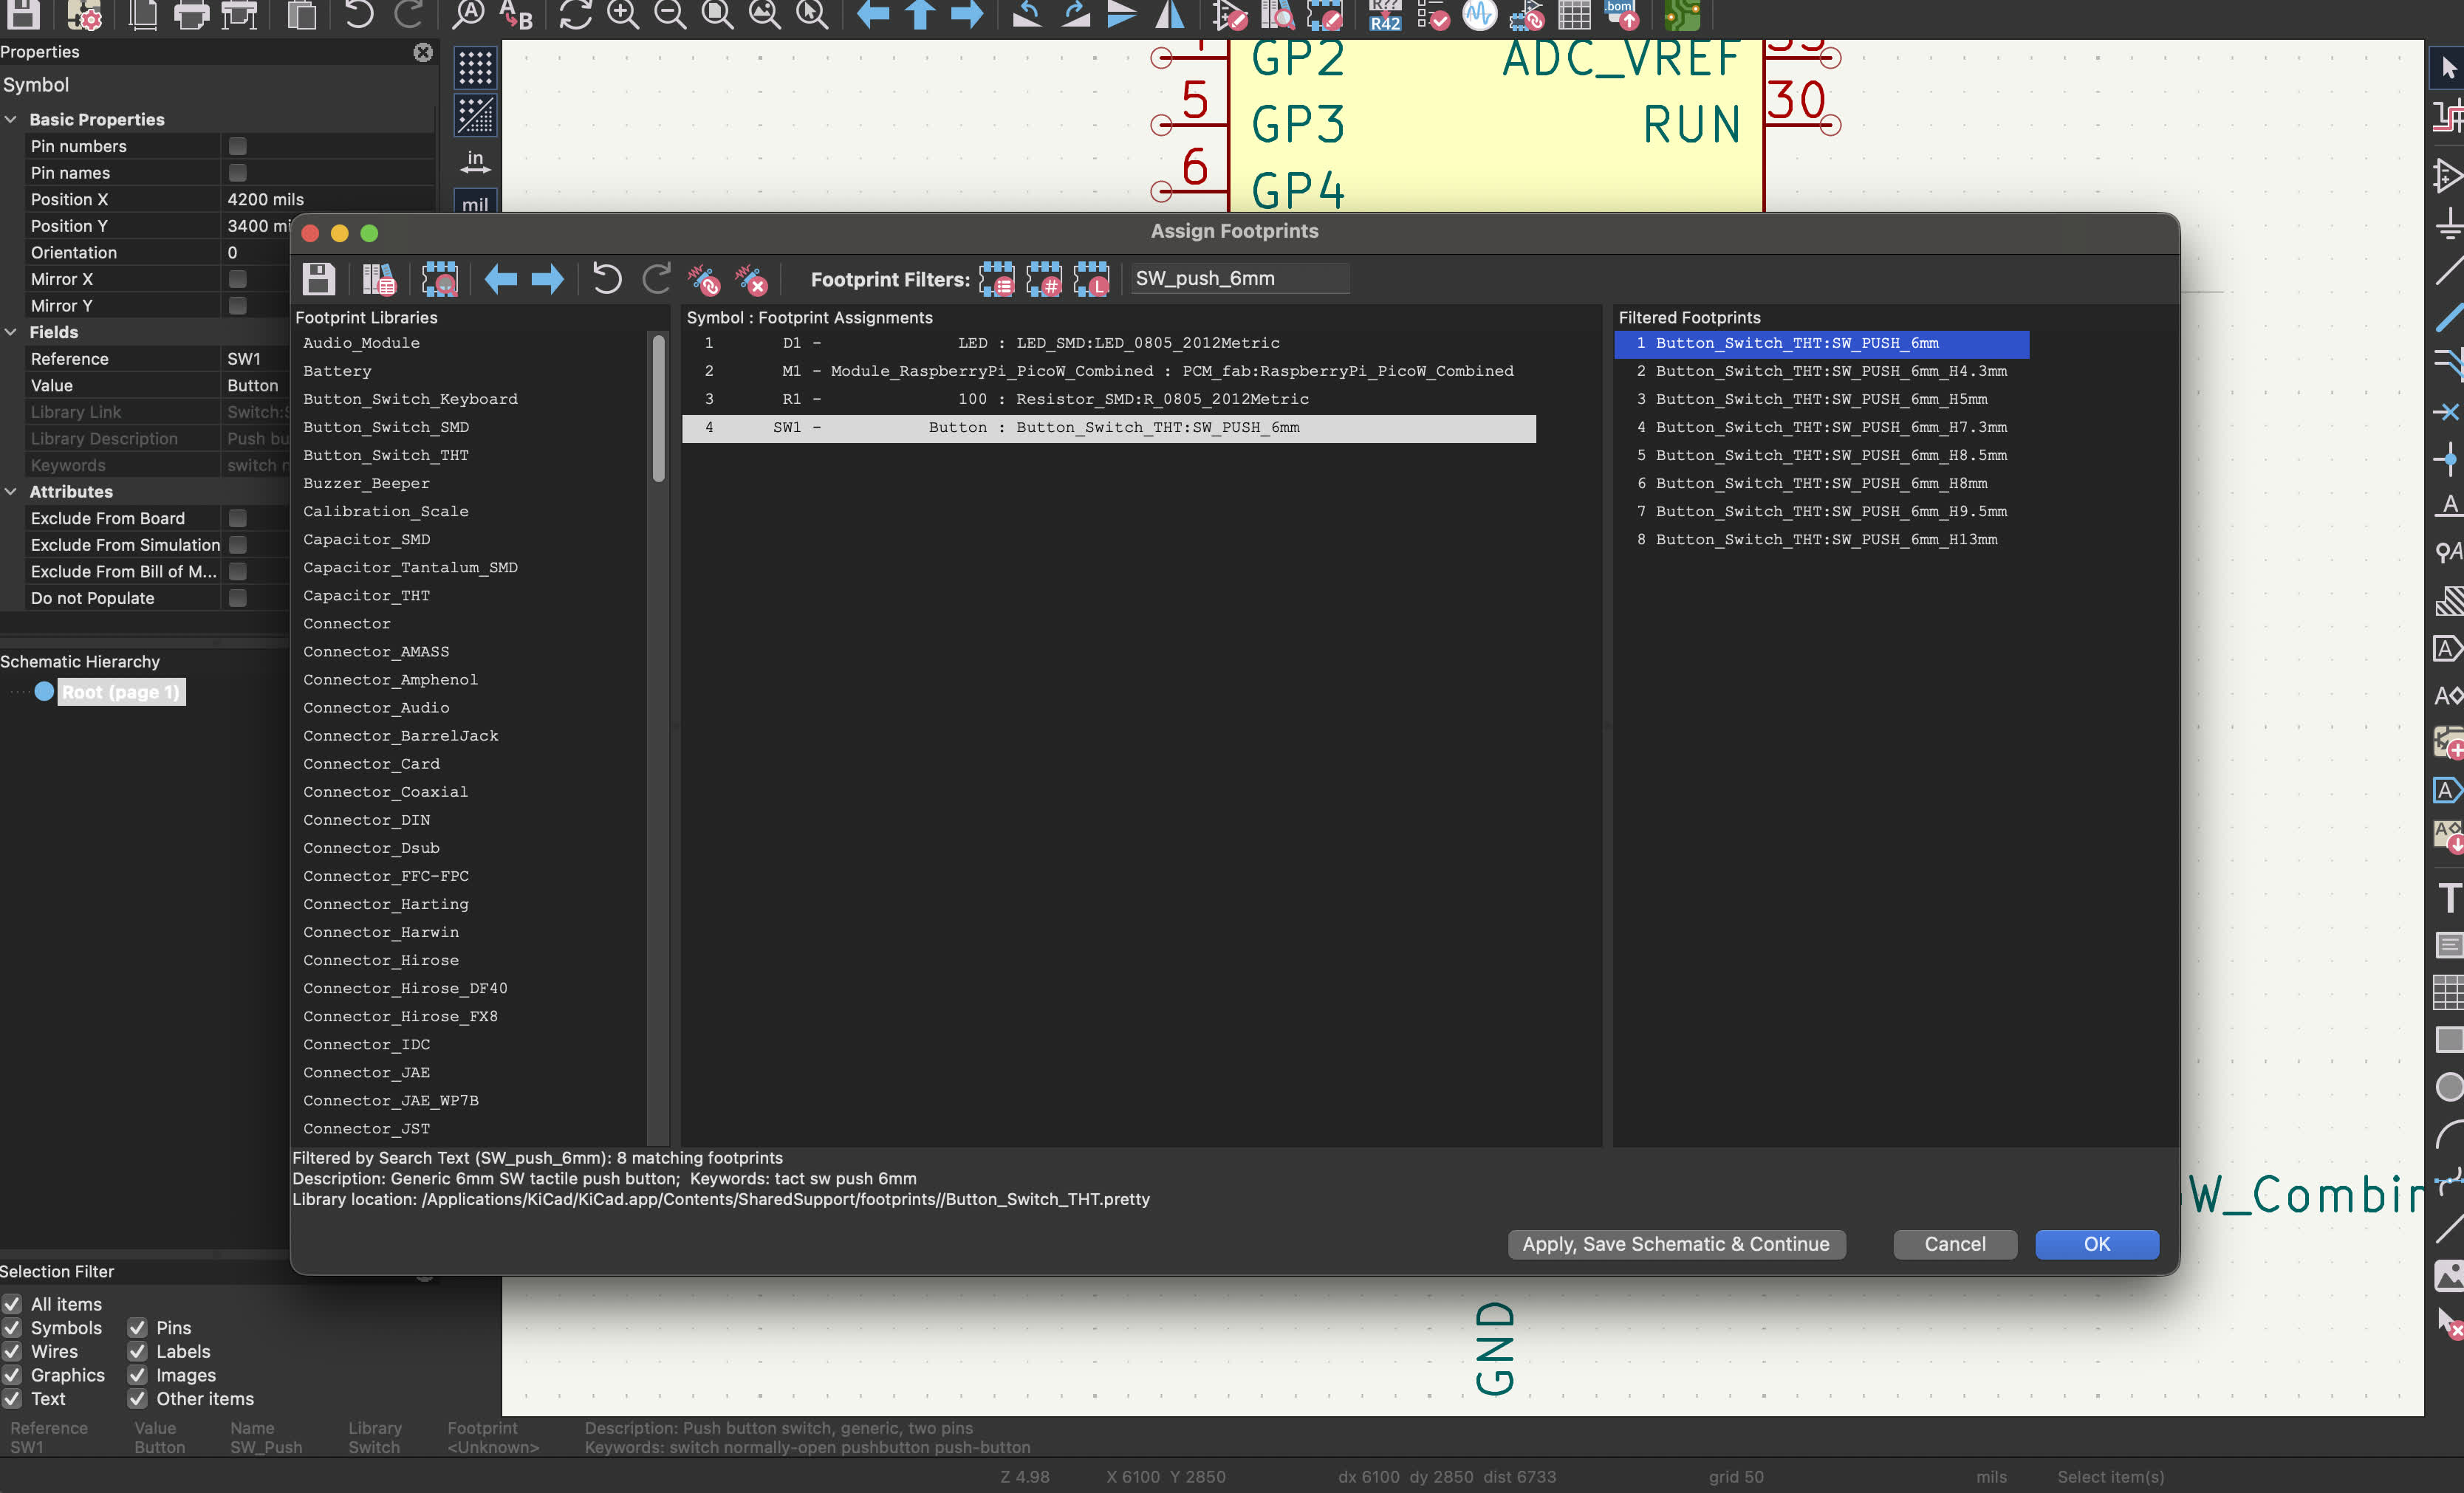2464x1493 pixels.
Task: Toggle footprint filtering by library
Action: 1093,280
